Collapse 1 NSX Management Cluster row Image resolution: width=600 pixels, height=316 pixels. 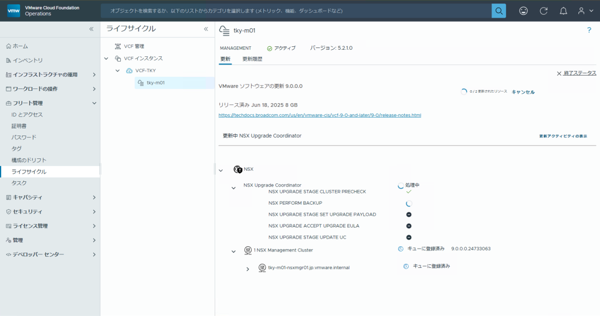(233, 252)
